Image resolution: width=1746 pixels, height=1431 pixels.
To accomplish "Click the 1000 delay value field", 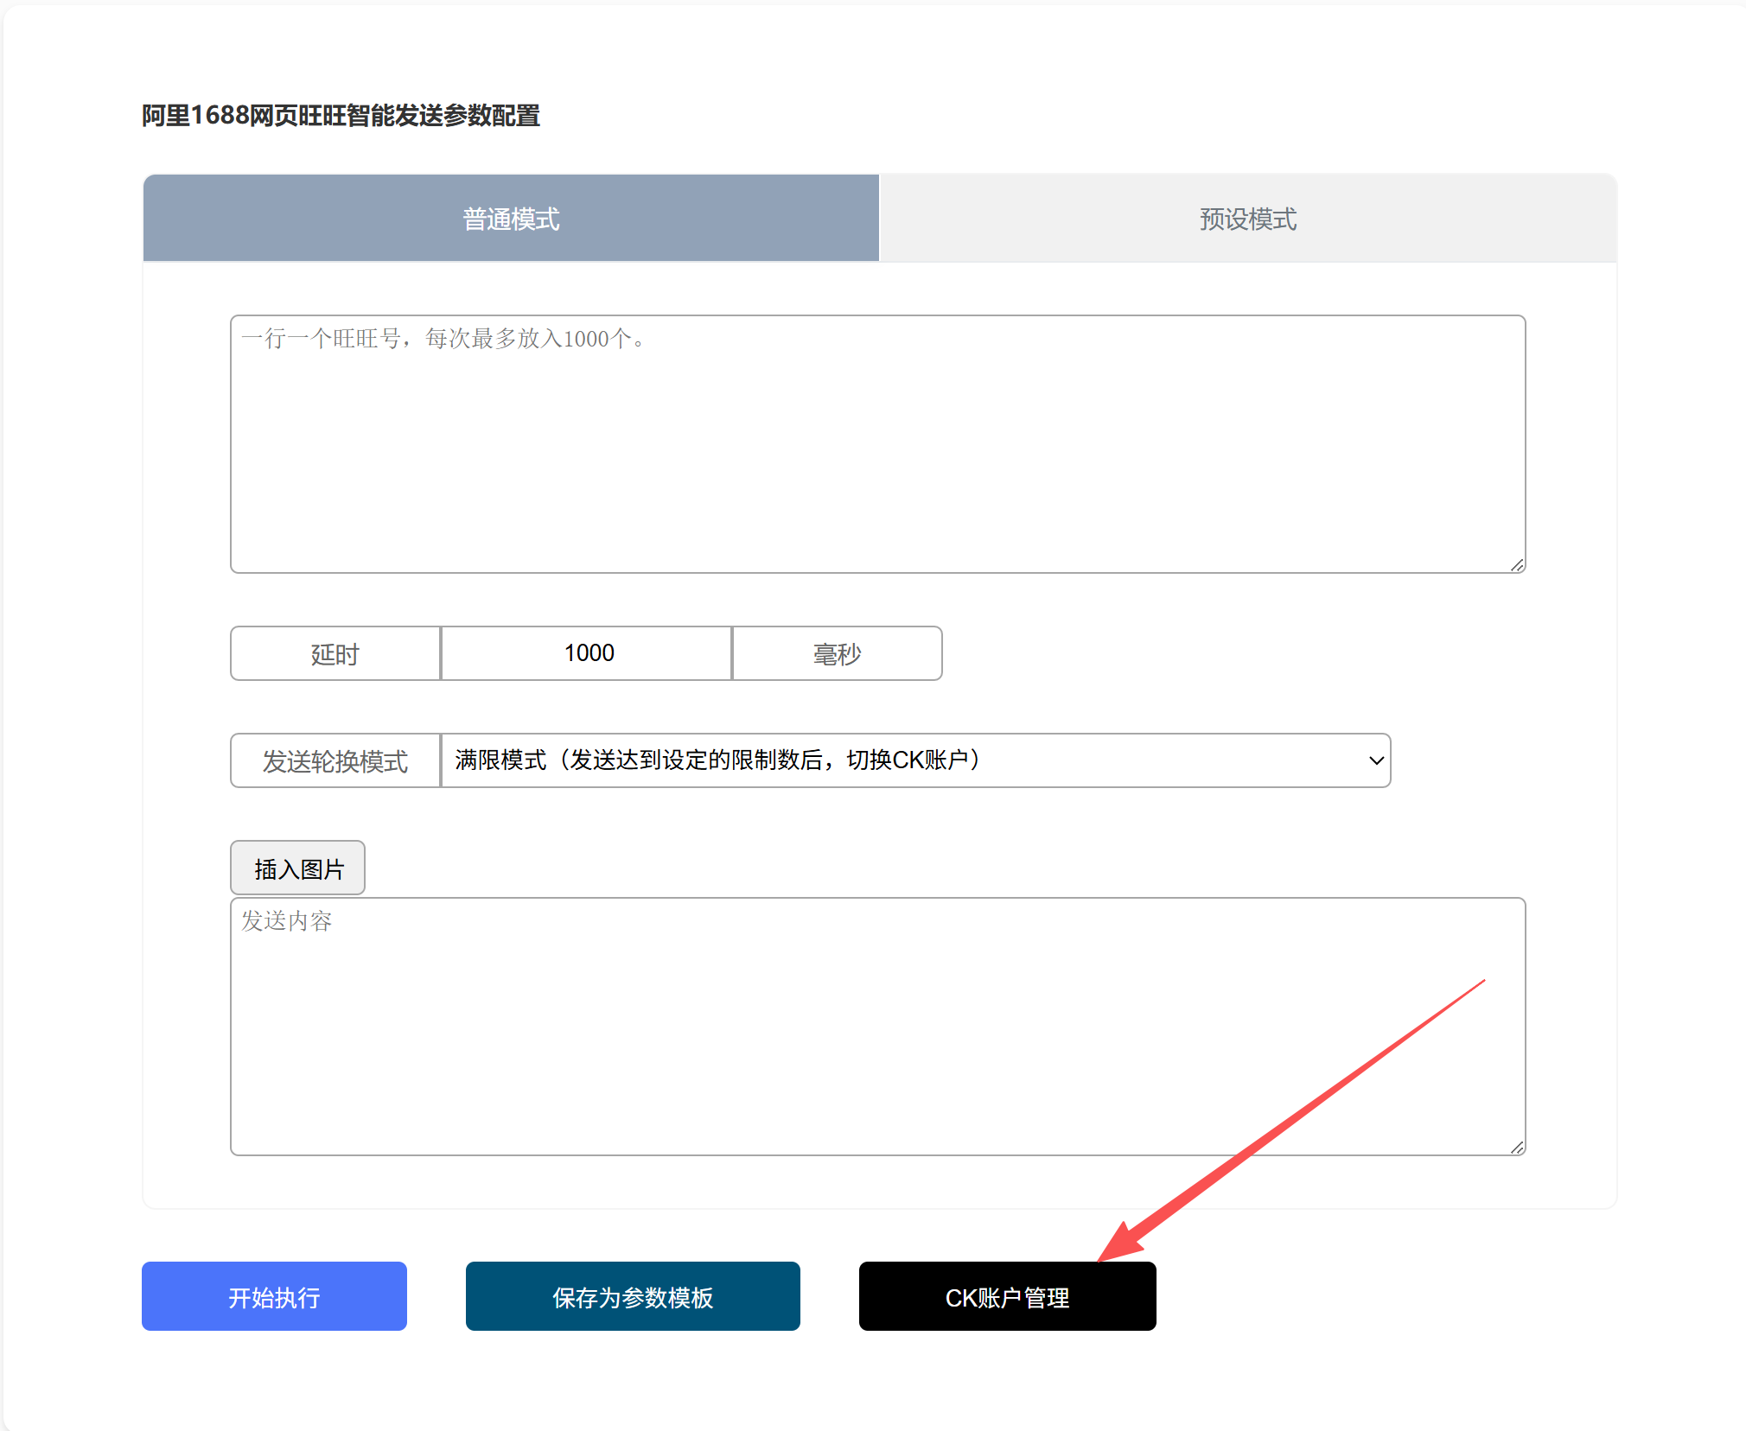I will point(587,653).
